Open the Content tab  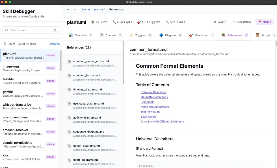(x=111, y=35)
